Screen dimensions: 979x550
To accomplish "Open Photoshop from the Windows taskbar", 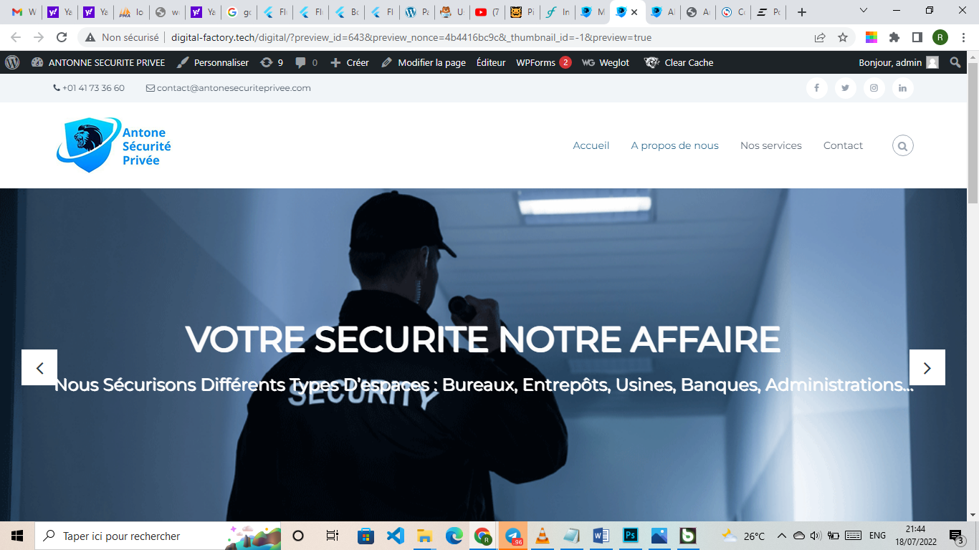I will click(631, 536).
